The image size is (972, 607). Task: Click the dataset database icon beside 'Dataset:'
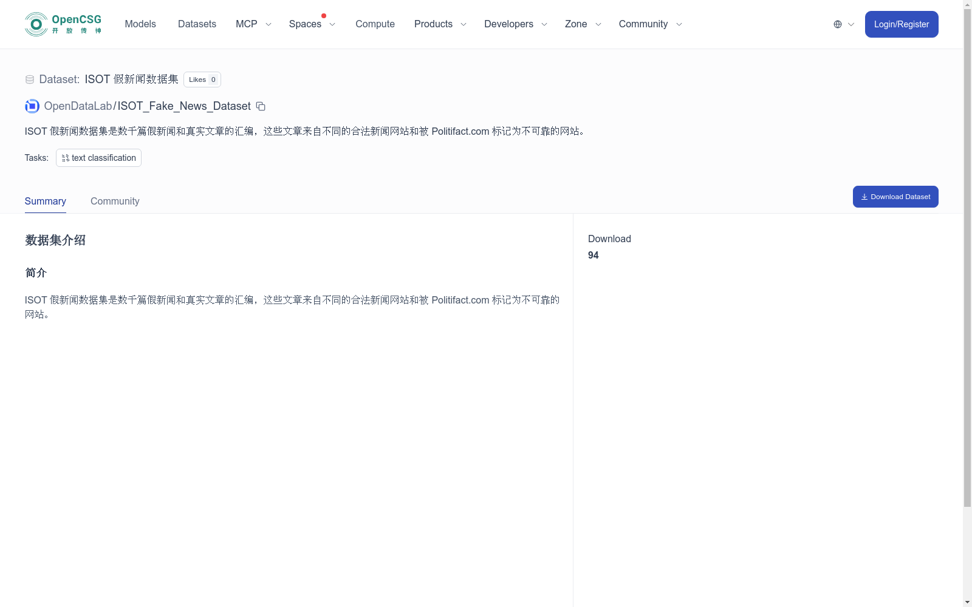[29, 79]
